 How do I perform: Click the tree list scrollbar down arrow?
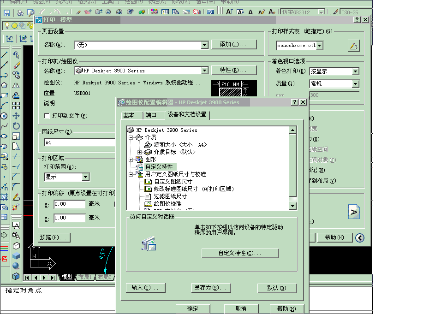coord(292,206)
